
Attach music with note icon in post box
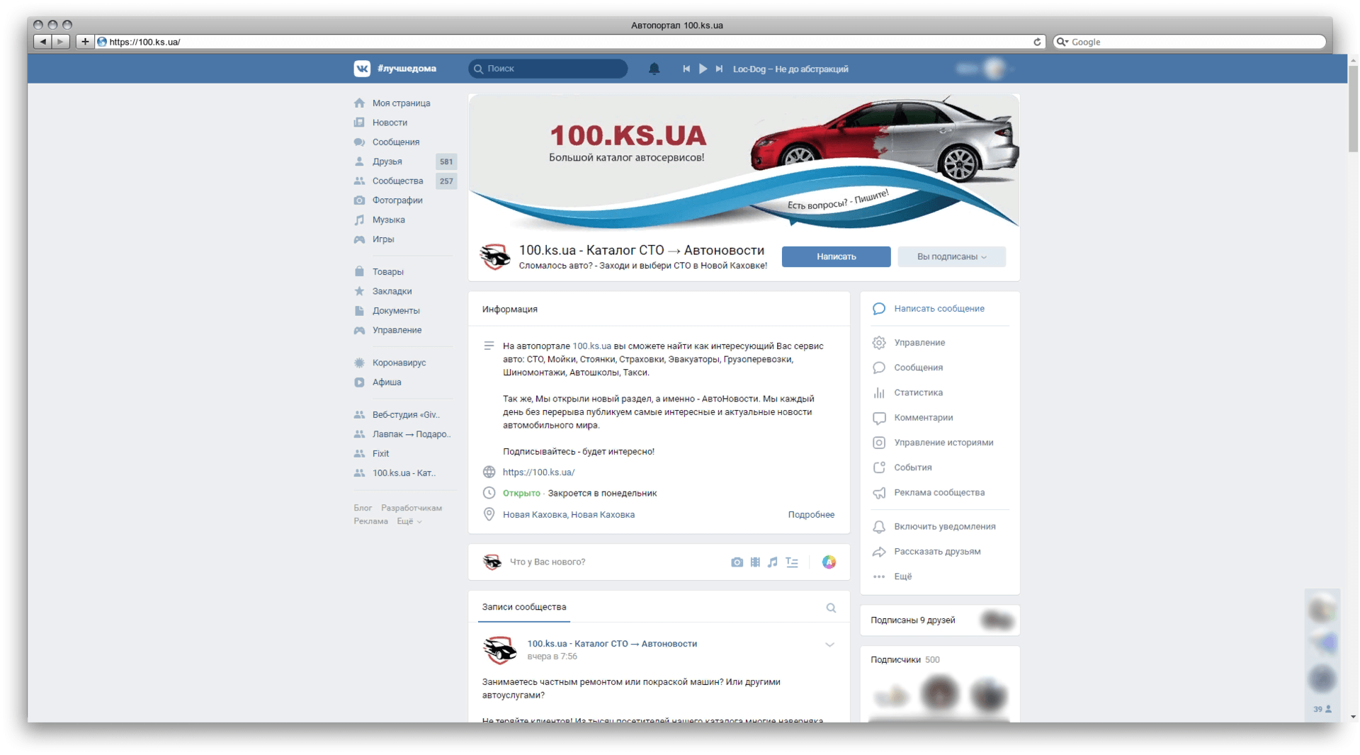773,562
